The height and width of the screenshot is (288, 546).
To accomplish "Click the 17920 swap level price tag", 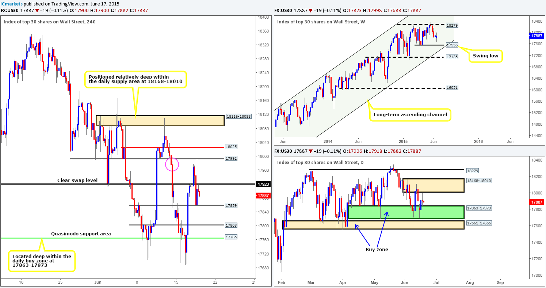I will [x=263, y=184].
